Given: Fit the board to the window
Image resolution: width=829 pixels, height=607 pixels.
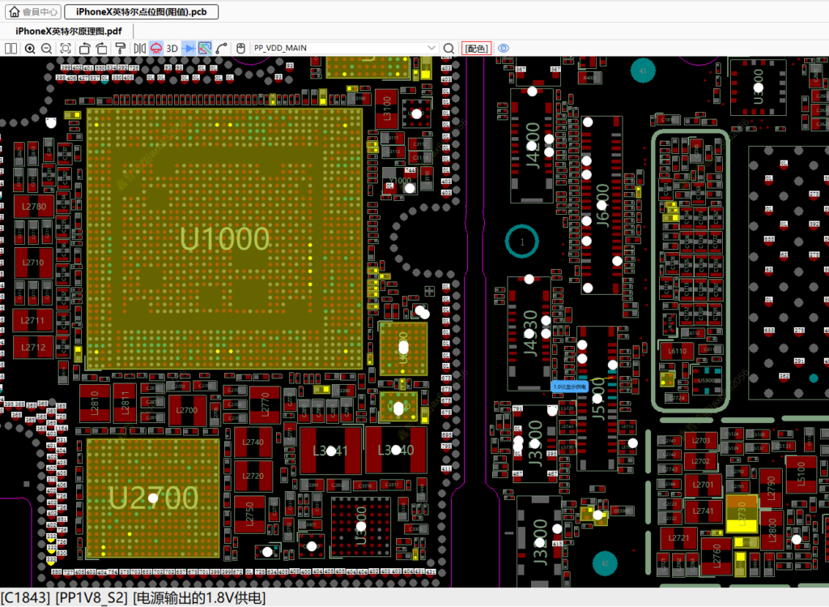Looking at the screenshot, I should [x=66, y=49].
